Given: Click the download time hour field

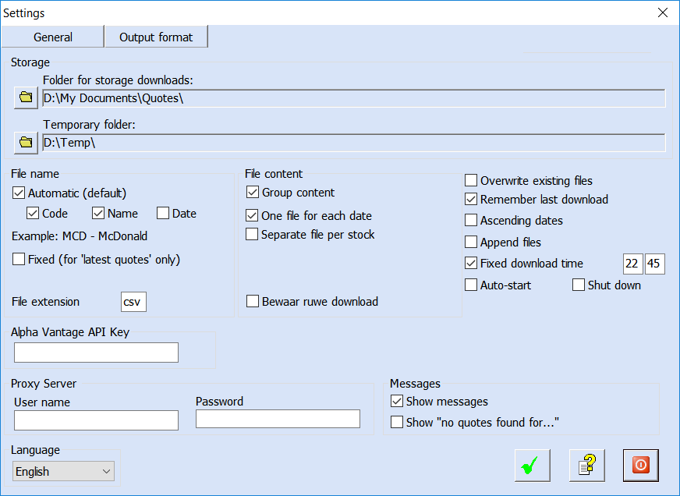Looking at the screenshot, I should pos(632,264).
